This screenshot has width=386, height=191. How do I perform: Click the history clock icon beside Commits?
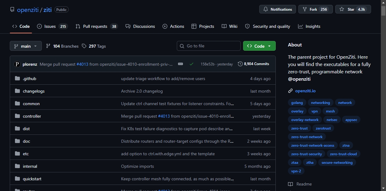pyautogui.click(x=240, y=64)
